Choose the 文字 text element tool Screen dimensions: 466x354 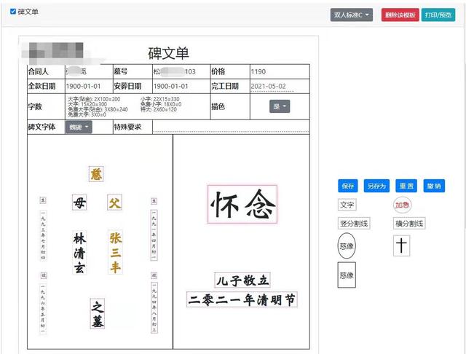[347, 205]
